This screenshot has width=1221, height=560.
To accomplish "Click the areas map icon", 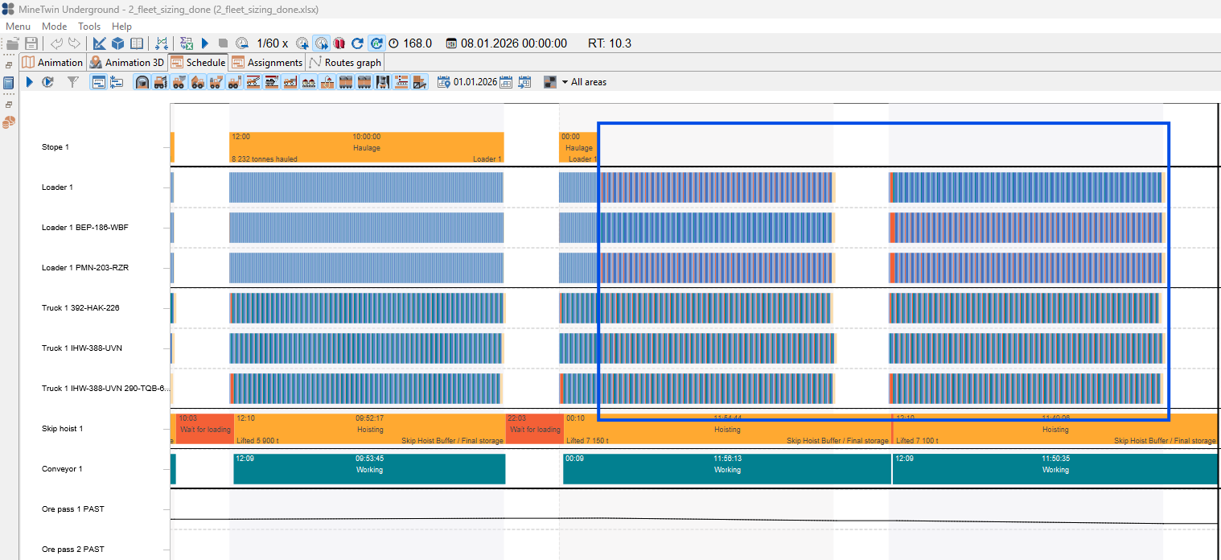I will (550, 82).
